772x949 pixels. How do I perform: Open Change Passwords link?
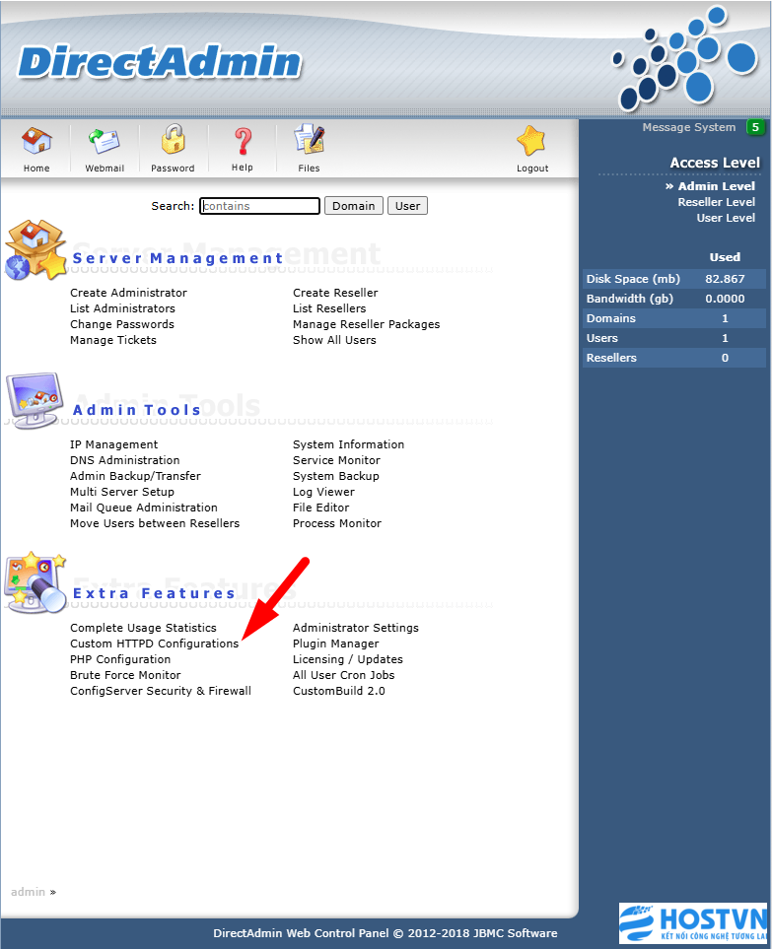click(121, 324)
